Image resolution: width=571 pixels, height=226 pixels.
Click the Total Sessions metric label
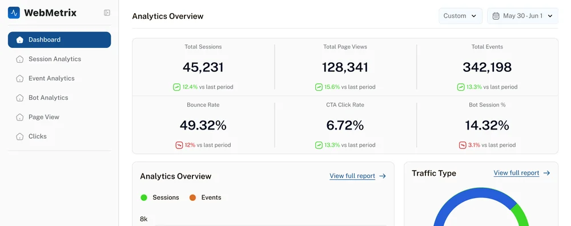pyautogui.click(x=203, y=47)
